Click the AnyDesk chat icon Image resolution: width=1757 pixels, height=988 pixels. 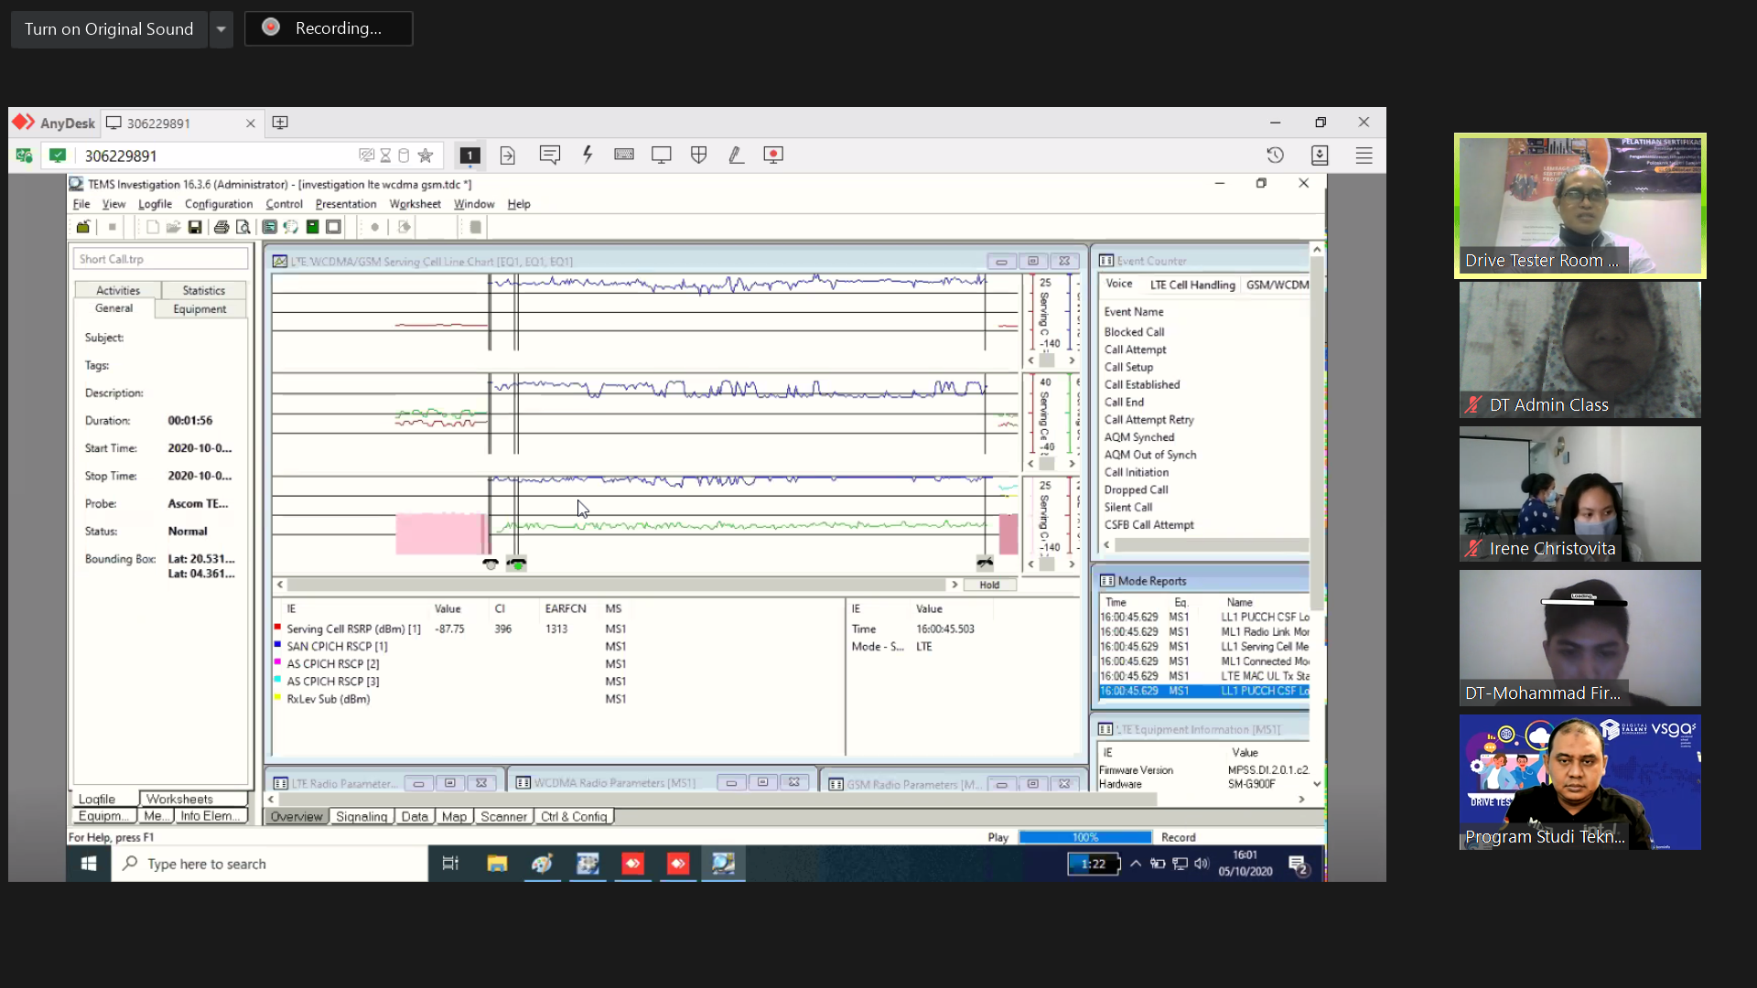coord(549,155)
